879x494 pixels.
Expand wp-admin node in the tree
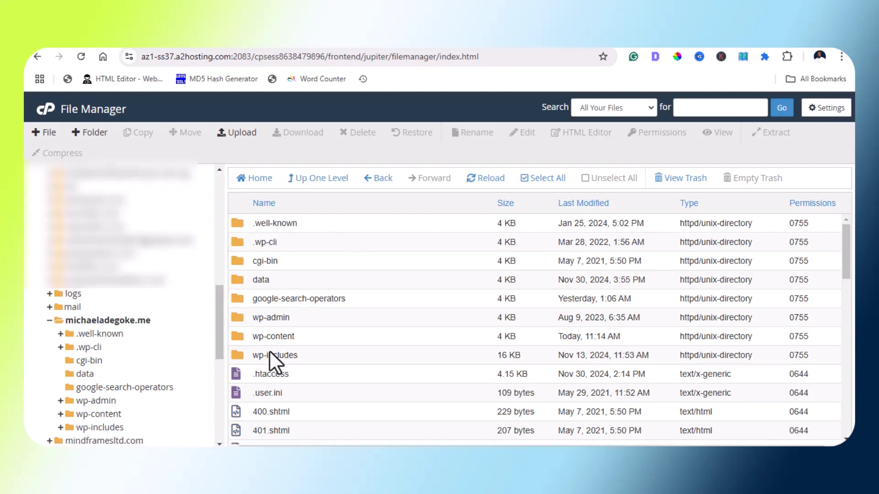(60, 401)
